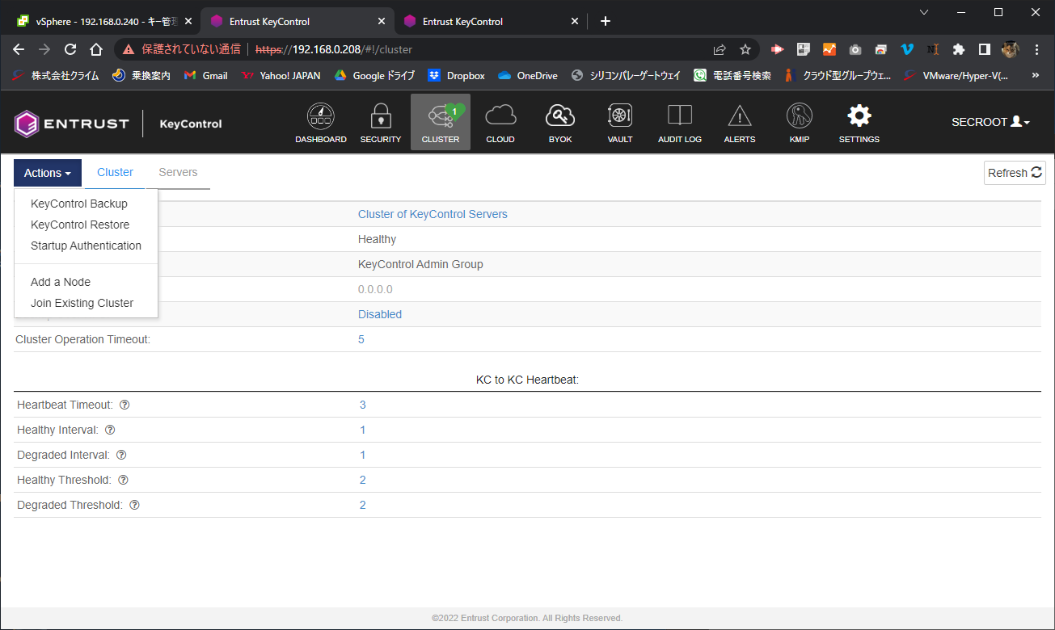Edit Healthy Interval value 1
Viewport: 1055px width, 630px height.
click(x=363, y=430)
